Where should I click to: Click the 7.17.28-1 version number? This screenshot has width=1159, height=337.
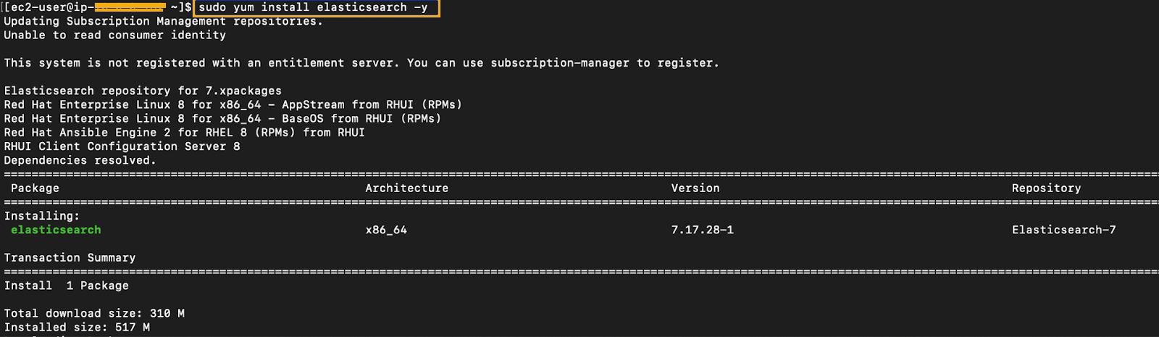tap(702, 230)
